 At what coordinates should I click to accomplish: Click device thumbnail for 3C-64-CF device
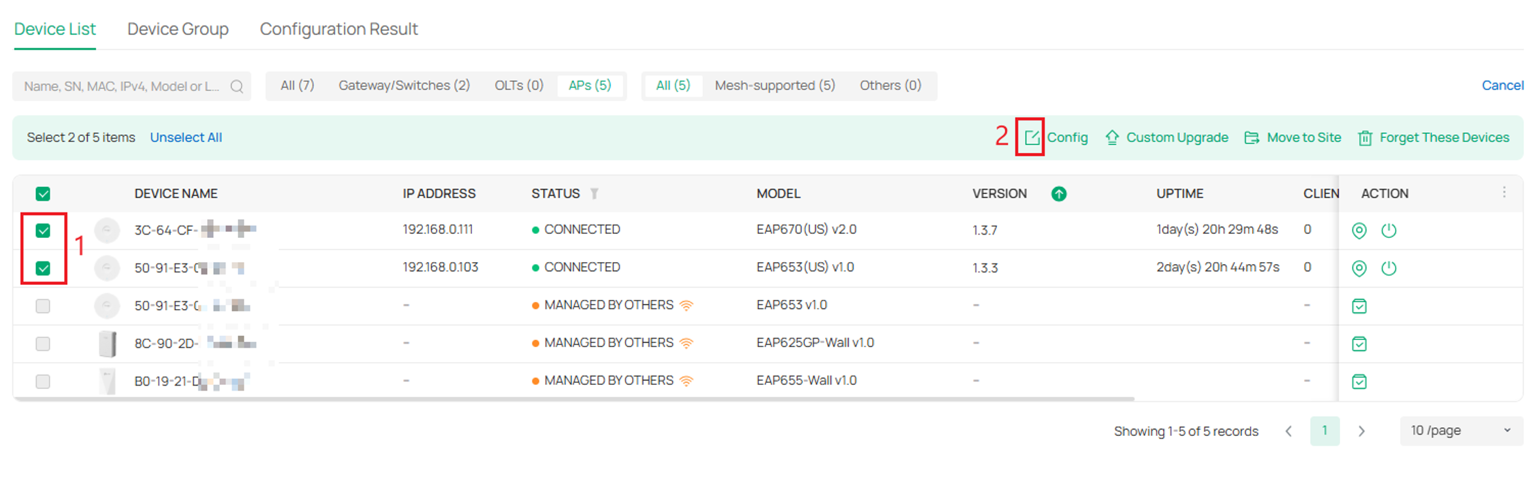(x=107, y=230)
